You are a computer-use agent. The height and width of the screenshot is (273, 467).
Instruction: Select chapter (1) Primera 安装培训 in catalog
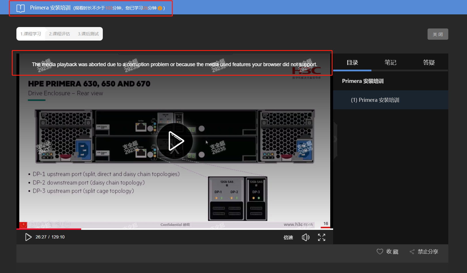point(391,100)
